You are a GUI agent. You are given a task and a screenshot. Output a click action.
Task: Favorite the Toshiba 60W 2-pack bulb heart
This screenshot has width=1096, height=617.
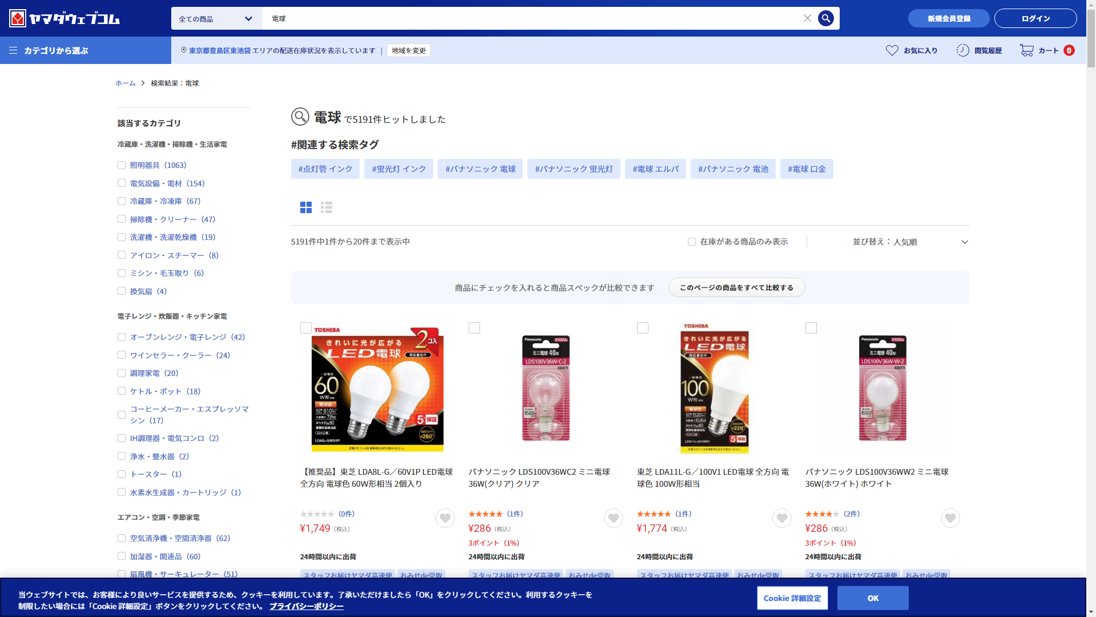point(445,518)
